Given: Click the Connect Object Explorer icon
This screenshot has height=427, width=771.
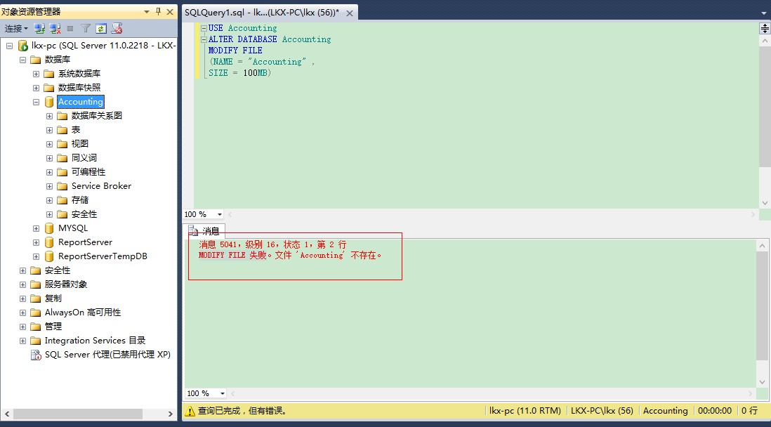Looking at the screenshot, I should [x=39, y=29].
